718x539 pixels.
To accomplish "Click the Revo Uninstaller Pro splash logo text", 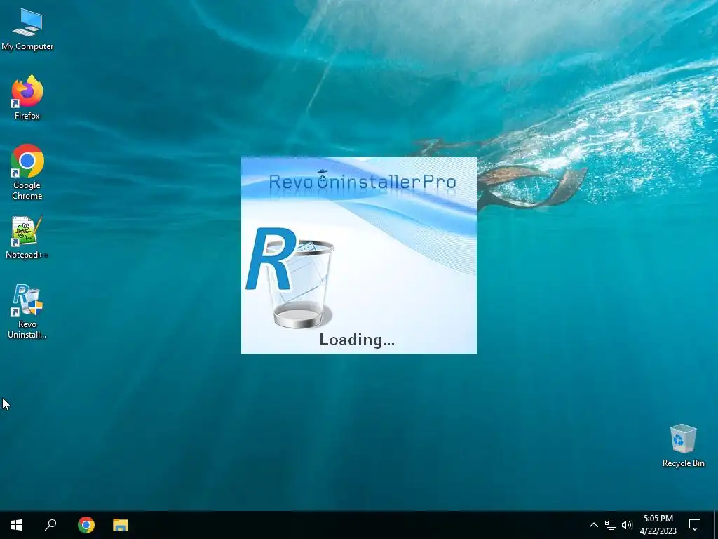I will coord(363,182).
